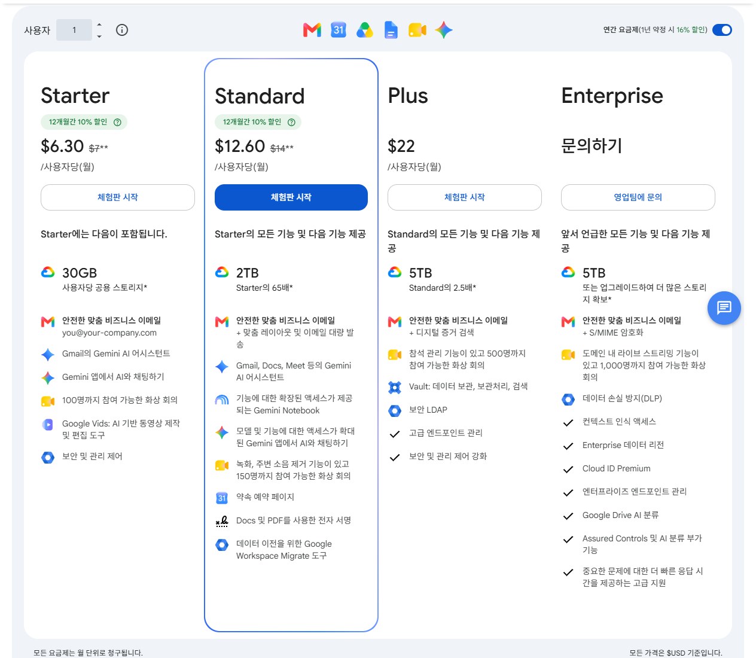Image resolution: width=756 pixels, height=658 pixels.
Task: Click e-signature icon beside 전자 서명
Action: point(222,521)
